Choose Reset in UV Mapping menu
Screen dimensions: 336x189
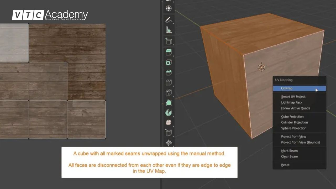coord(285,165)
